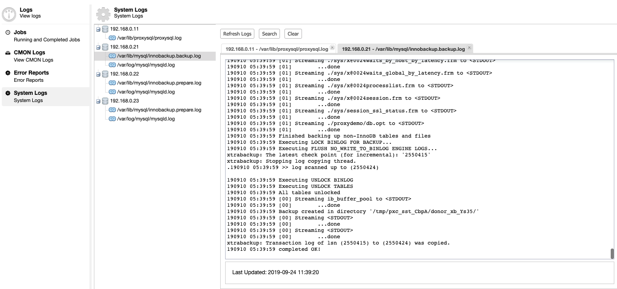Viewport: 617px width, 289px height.
Task: Click the server icon for 192.168.0.23
Action: 105,101
